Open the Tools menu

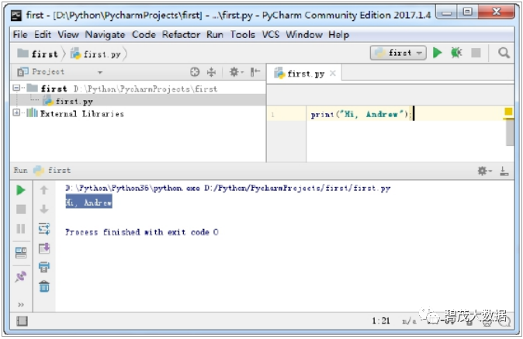pyautogui.click(x=242, y=35)
